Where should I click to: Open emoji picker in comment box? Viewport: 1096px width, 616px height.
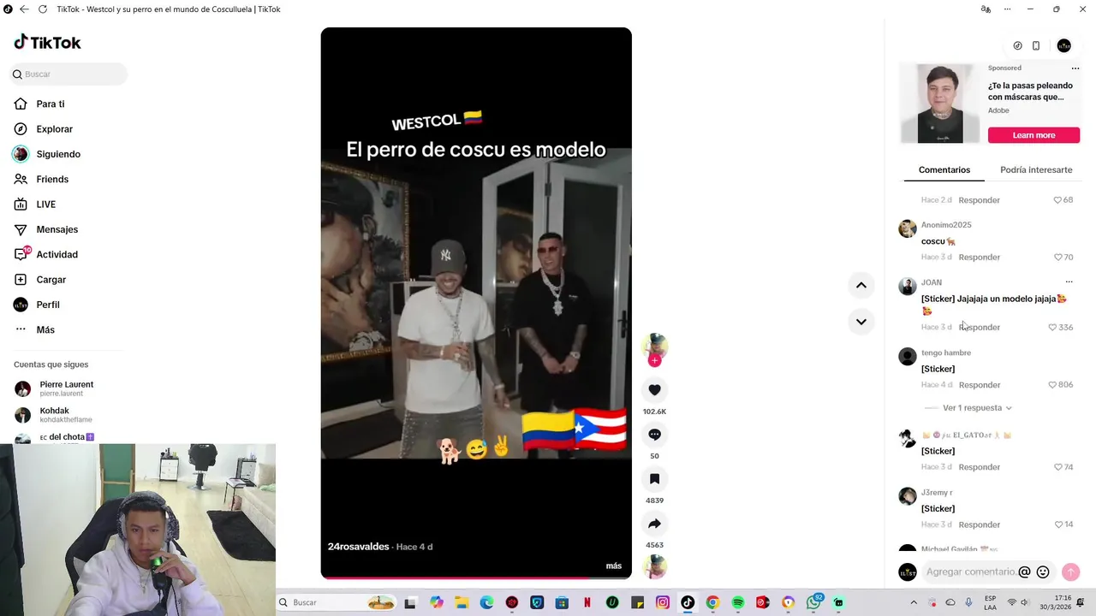click(1043, 572)
